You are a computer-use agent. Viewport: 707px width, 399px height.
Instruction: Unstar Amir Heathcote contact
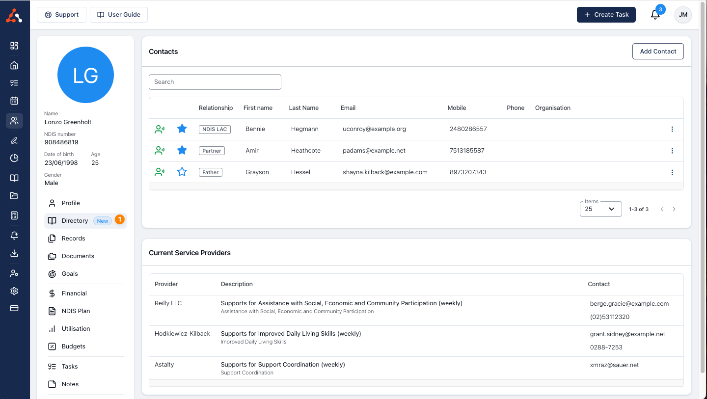click(182, 150)
